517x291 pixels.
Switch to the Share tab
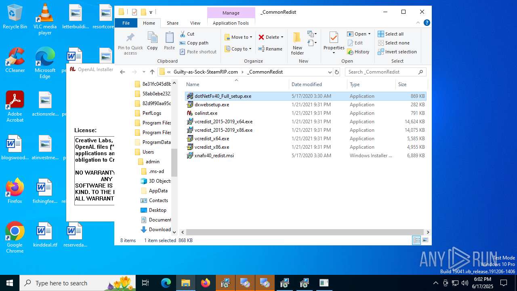172,23
